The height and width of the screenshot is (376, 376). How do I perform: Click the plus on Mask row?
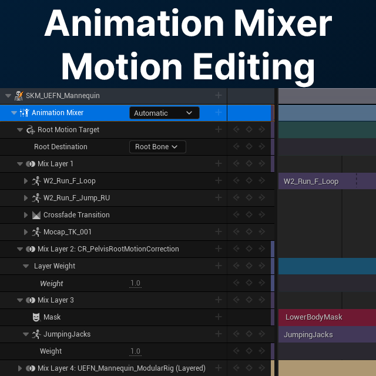pyautogui.click(x=218, y=317)
